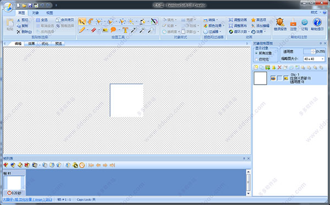
Task: Select the Obj-1 white thumbnail in object panel
Action: 260,78
